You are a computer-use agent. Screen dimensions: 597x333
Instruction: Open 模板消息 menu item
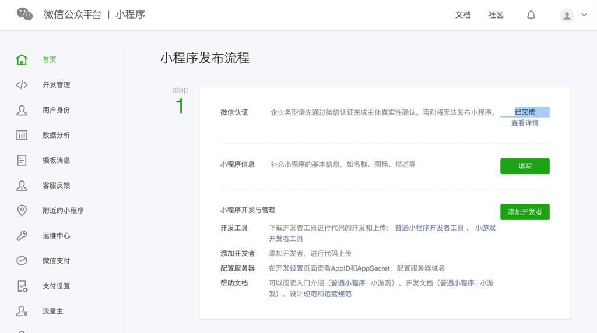(x=57, y=160)
